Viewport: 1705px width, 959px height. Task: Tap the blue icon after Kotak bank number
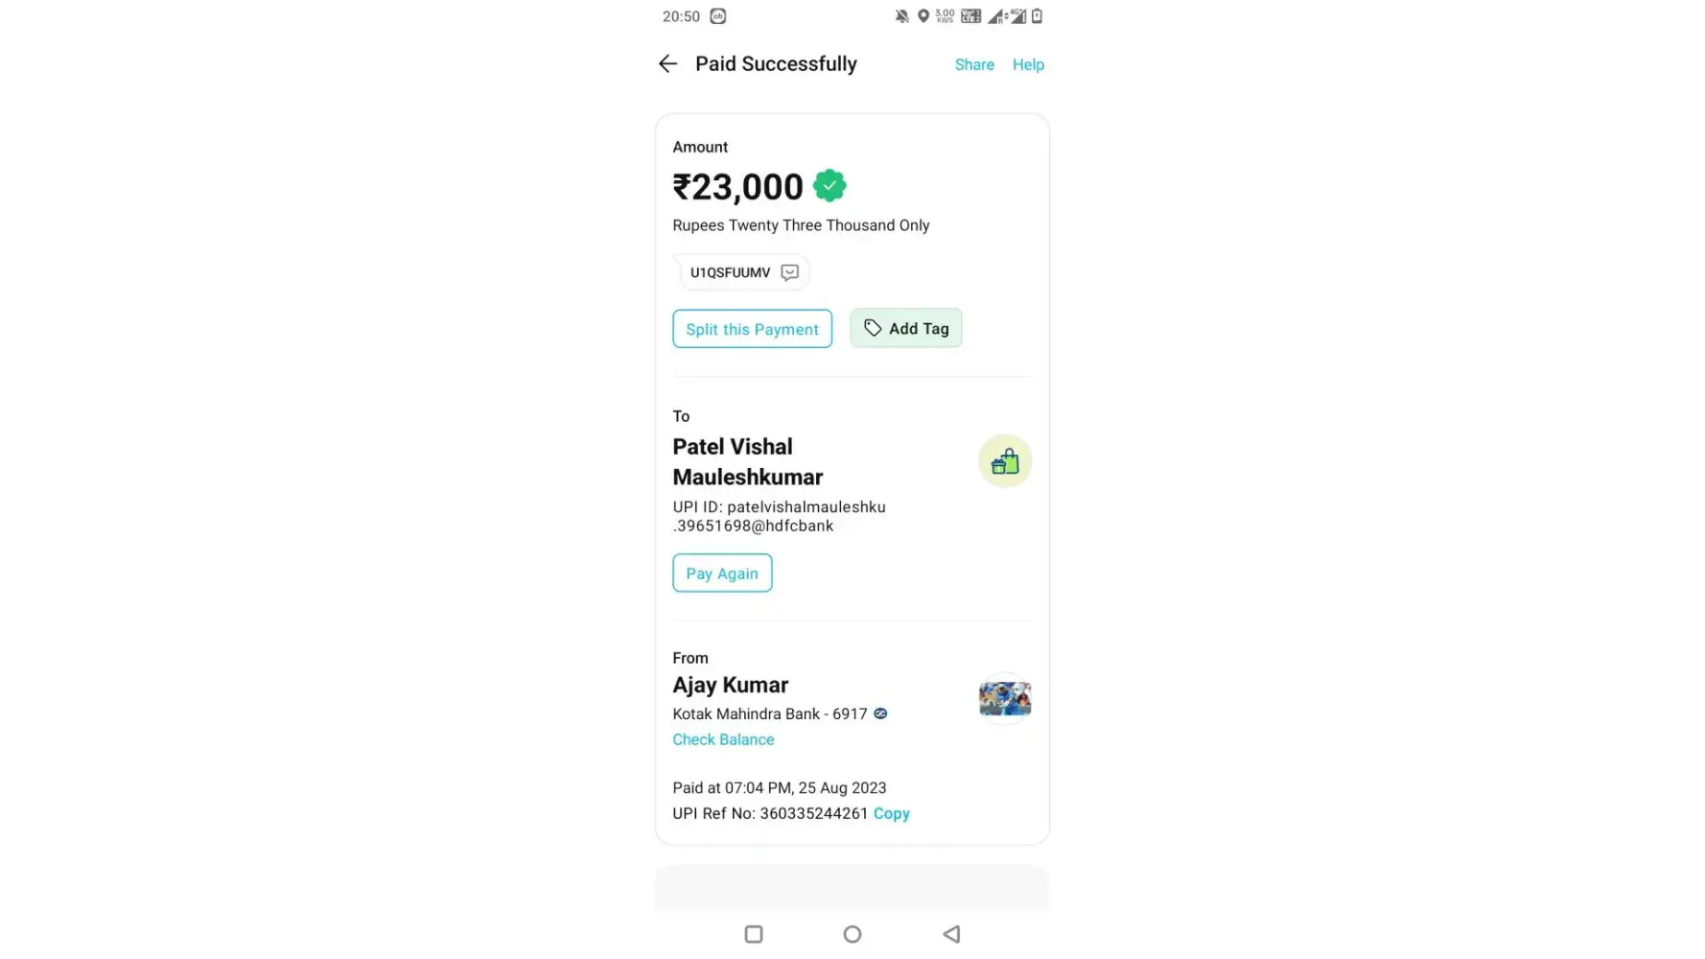[x=880, y=713]
